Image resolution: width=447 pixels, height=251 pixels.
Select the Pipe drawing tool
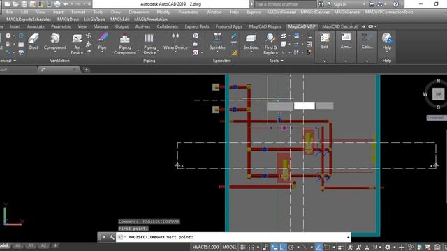[x=103, y=42]
